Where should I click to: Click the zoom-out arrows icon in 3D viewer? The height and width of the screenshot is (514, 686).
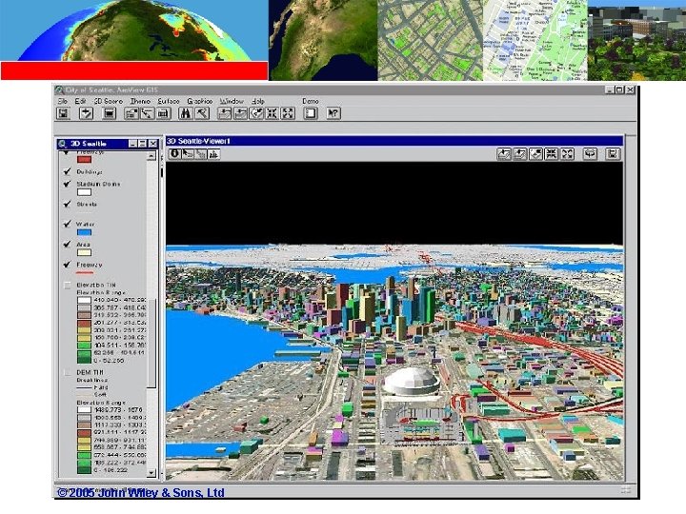coord(568,153)
